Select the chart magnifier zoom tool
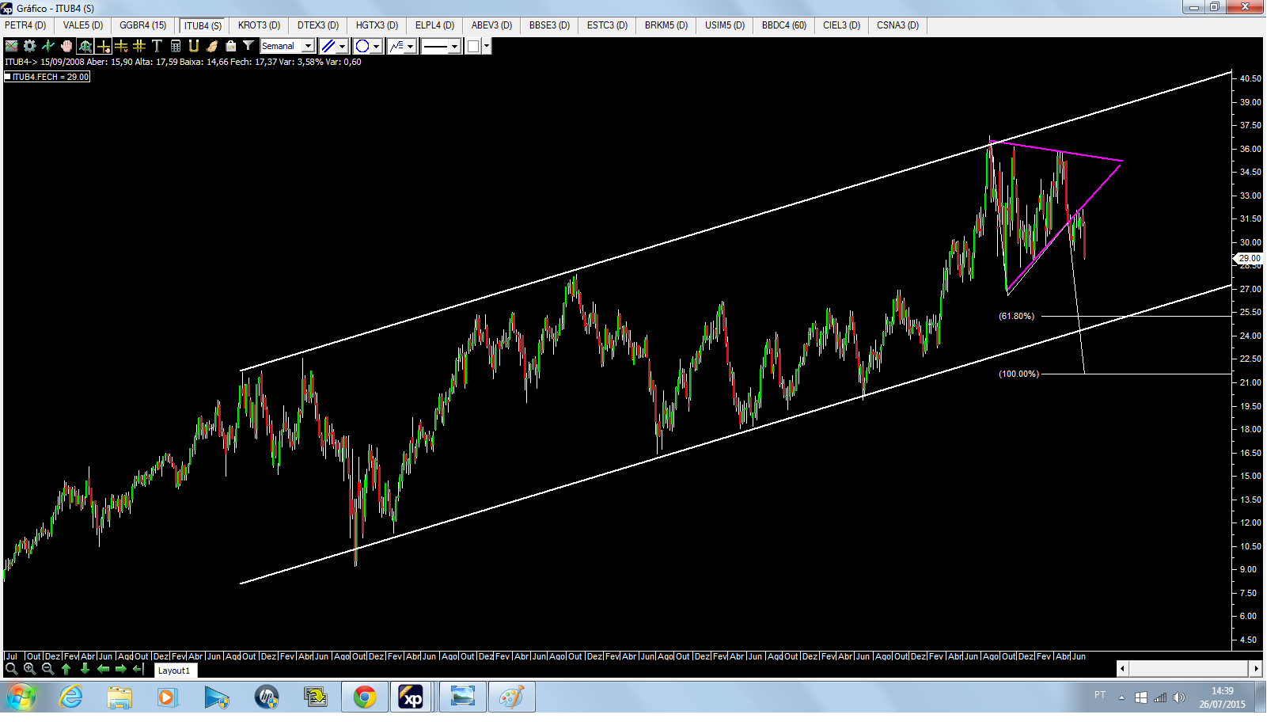 coord(85,47)
